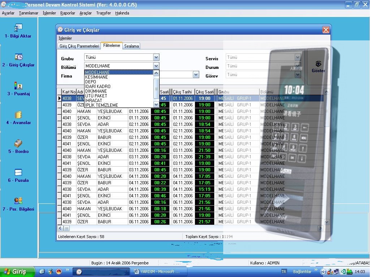This screenshot has height=277, width=372.
Task: Open the Araçlar menu
Action: 86,13
